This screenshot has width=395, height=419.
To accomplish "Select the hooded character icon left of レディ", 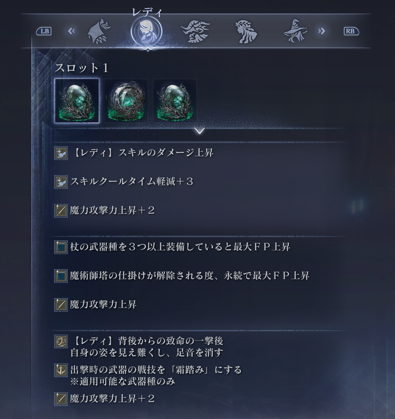I will coord(98,31).
